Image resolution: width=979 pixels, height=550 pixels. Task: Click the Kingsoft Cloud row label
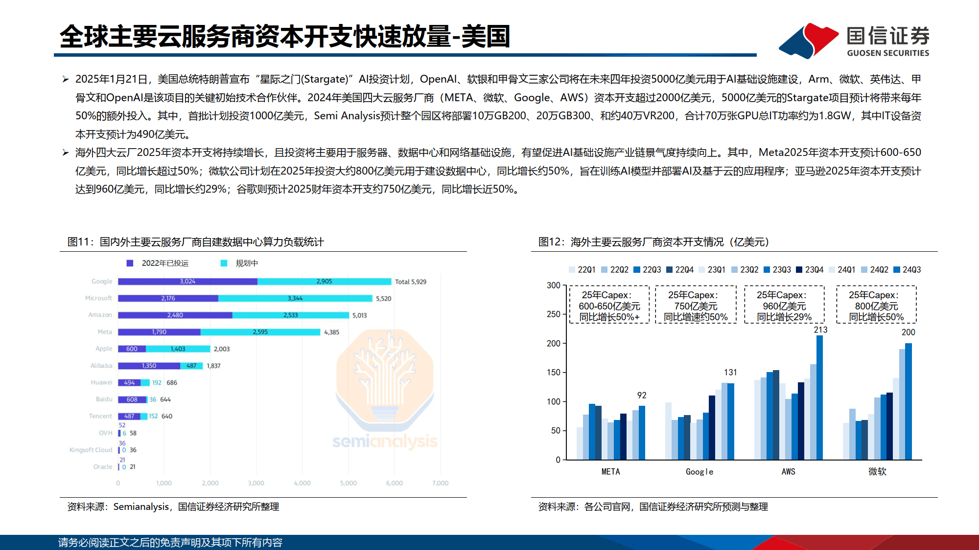tap(91, 450)
